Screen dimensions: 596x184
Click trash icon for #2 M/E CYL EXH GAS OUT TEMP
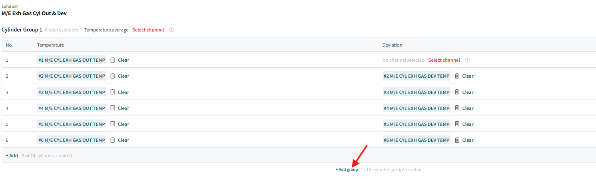[x=113, y=76]
